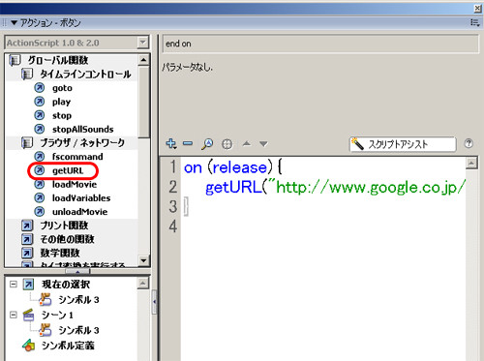Collapse the シーン 1 tree node
This screenshot has height=361, width=484.
click(x=14, y=315)
